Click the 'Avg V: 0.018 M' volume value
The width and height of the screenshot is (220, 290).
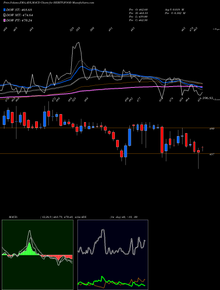174,10
